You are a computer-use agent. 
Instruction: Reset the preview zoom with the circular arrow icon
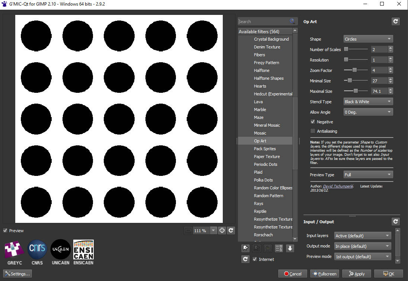click(231, 230)
